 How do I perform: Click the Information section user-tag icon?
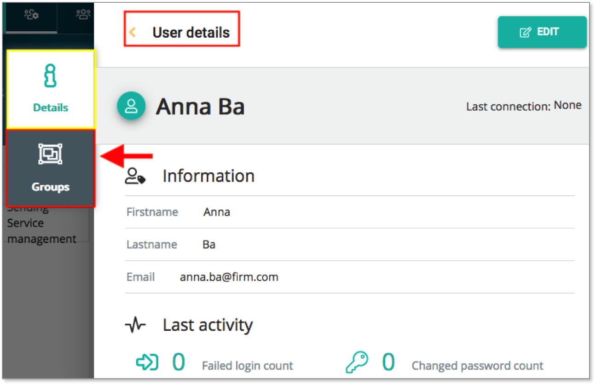pyautogui.click(x=135, y=176)
